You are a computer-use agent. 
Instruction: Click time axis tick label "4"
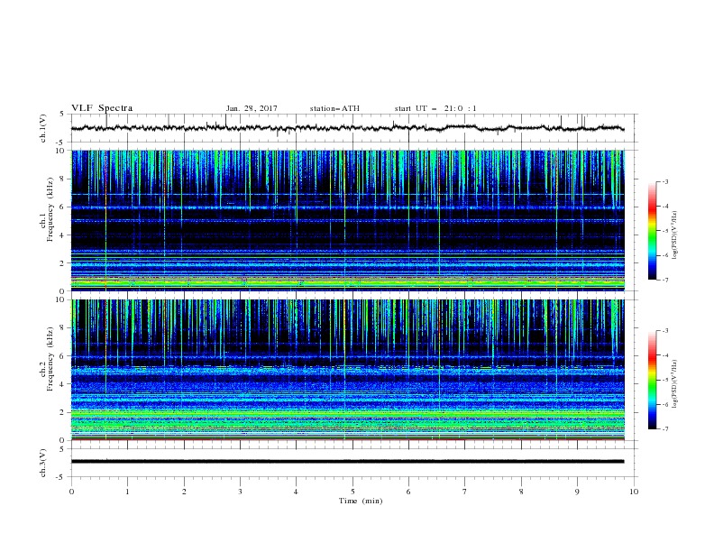tap(297, 492)
